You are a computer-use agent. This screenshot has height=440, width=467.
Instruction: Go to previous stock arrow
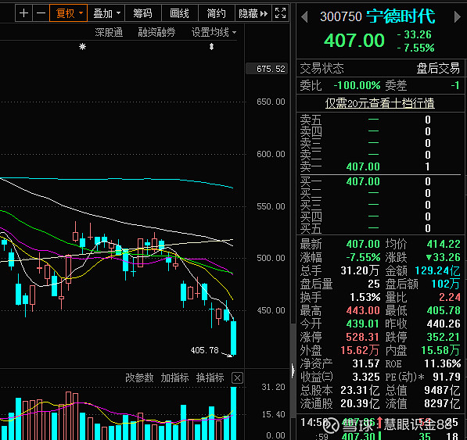(x=304, y=16)
